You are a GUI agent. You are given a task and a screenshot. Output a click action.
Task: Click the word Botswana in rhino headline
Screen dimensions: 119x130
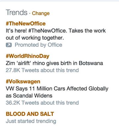click(x=91, y=63)
